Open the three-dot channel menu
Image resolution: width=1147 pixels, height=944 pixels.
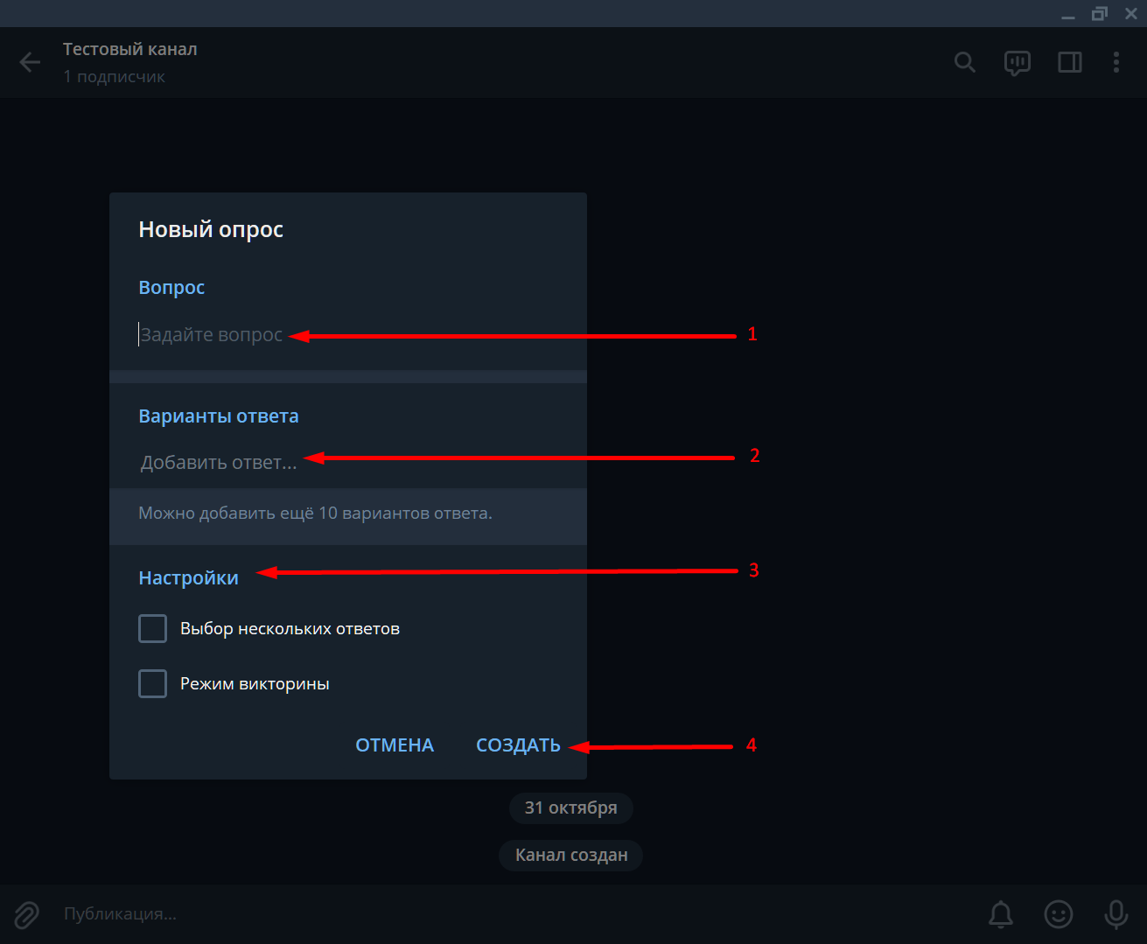coord(1116,62)
